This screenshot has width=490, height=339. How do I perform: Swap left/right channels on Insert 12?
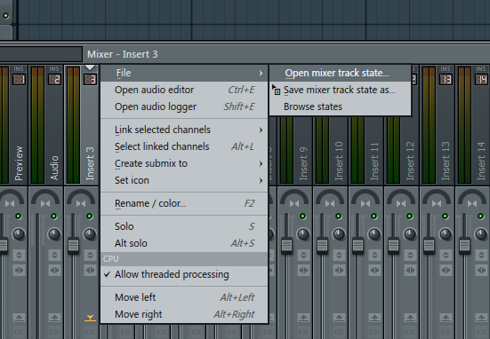pos(410,270)
